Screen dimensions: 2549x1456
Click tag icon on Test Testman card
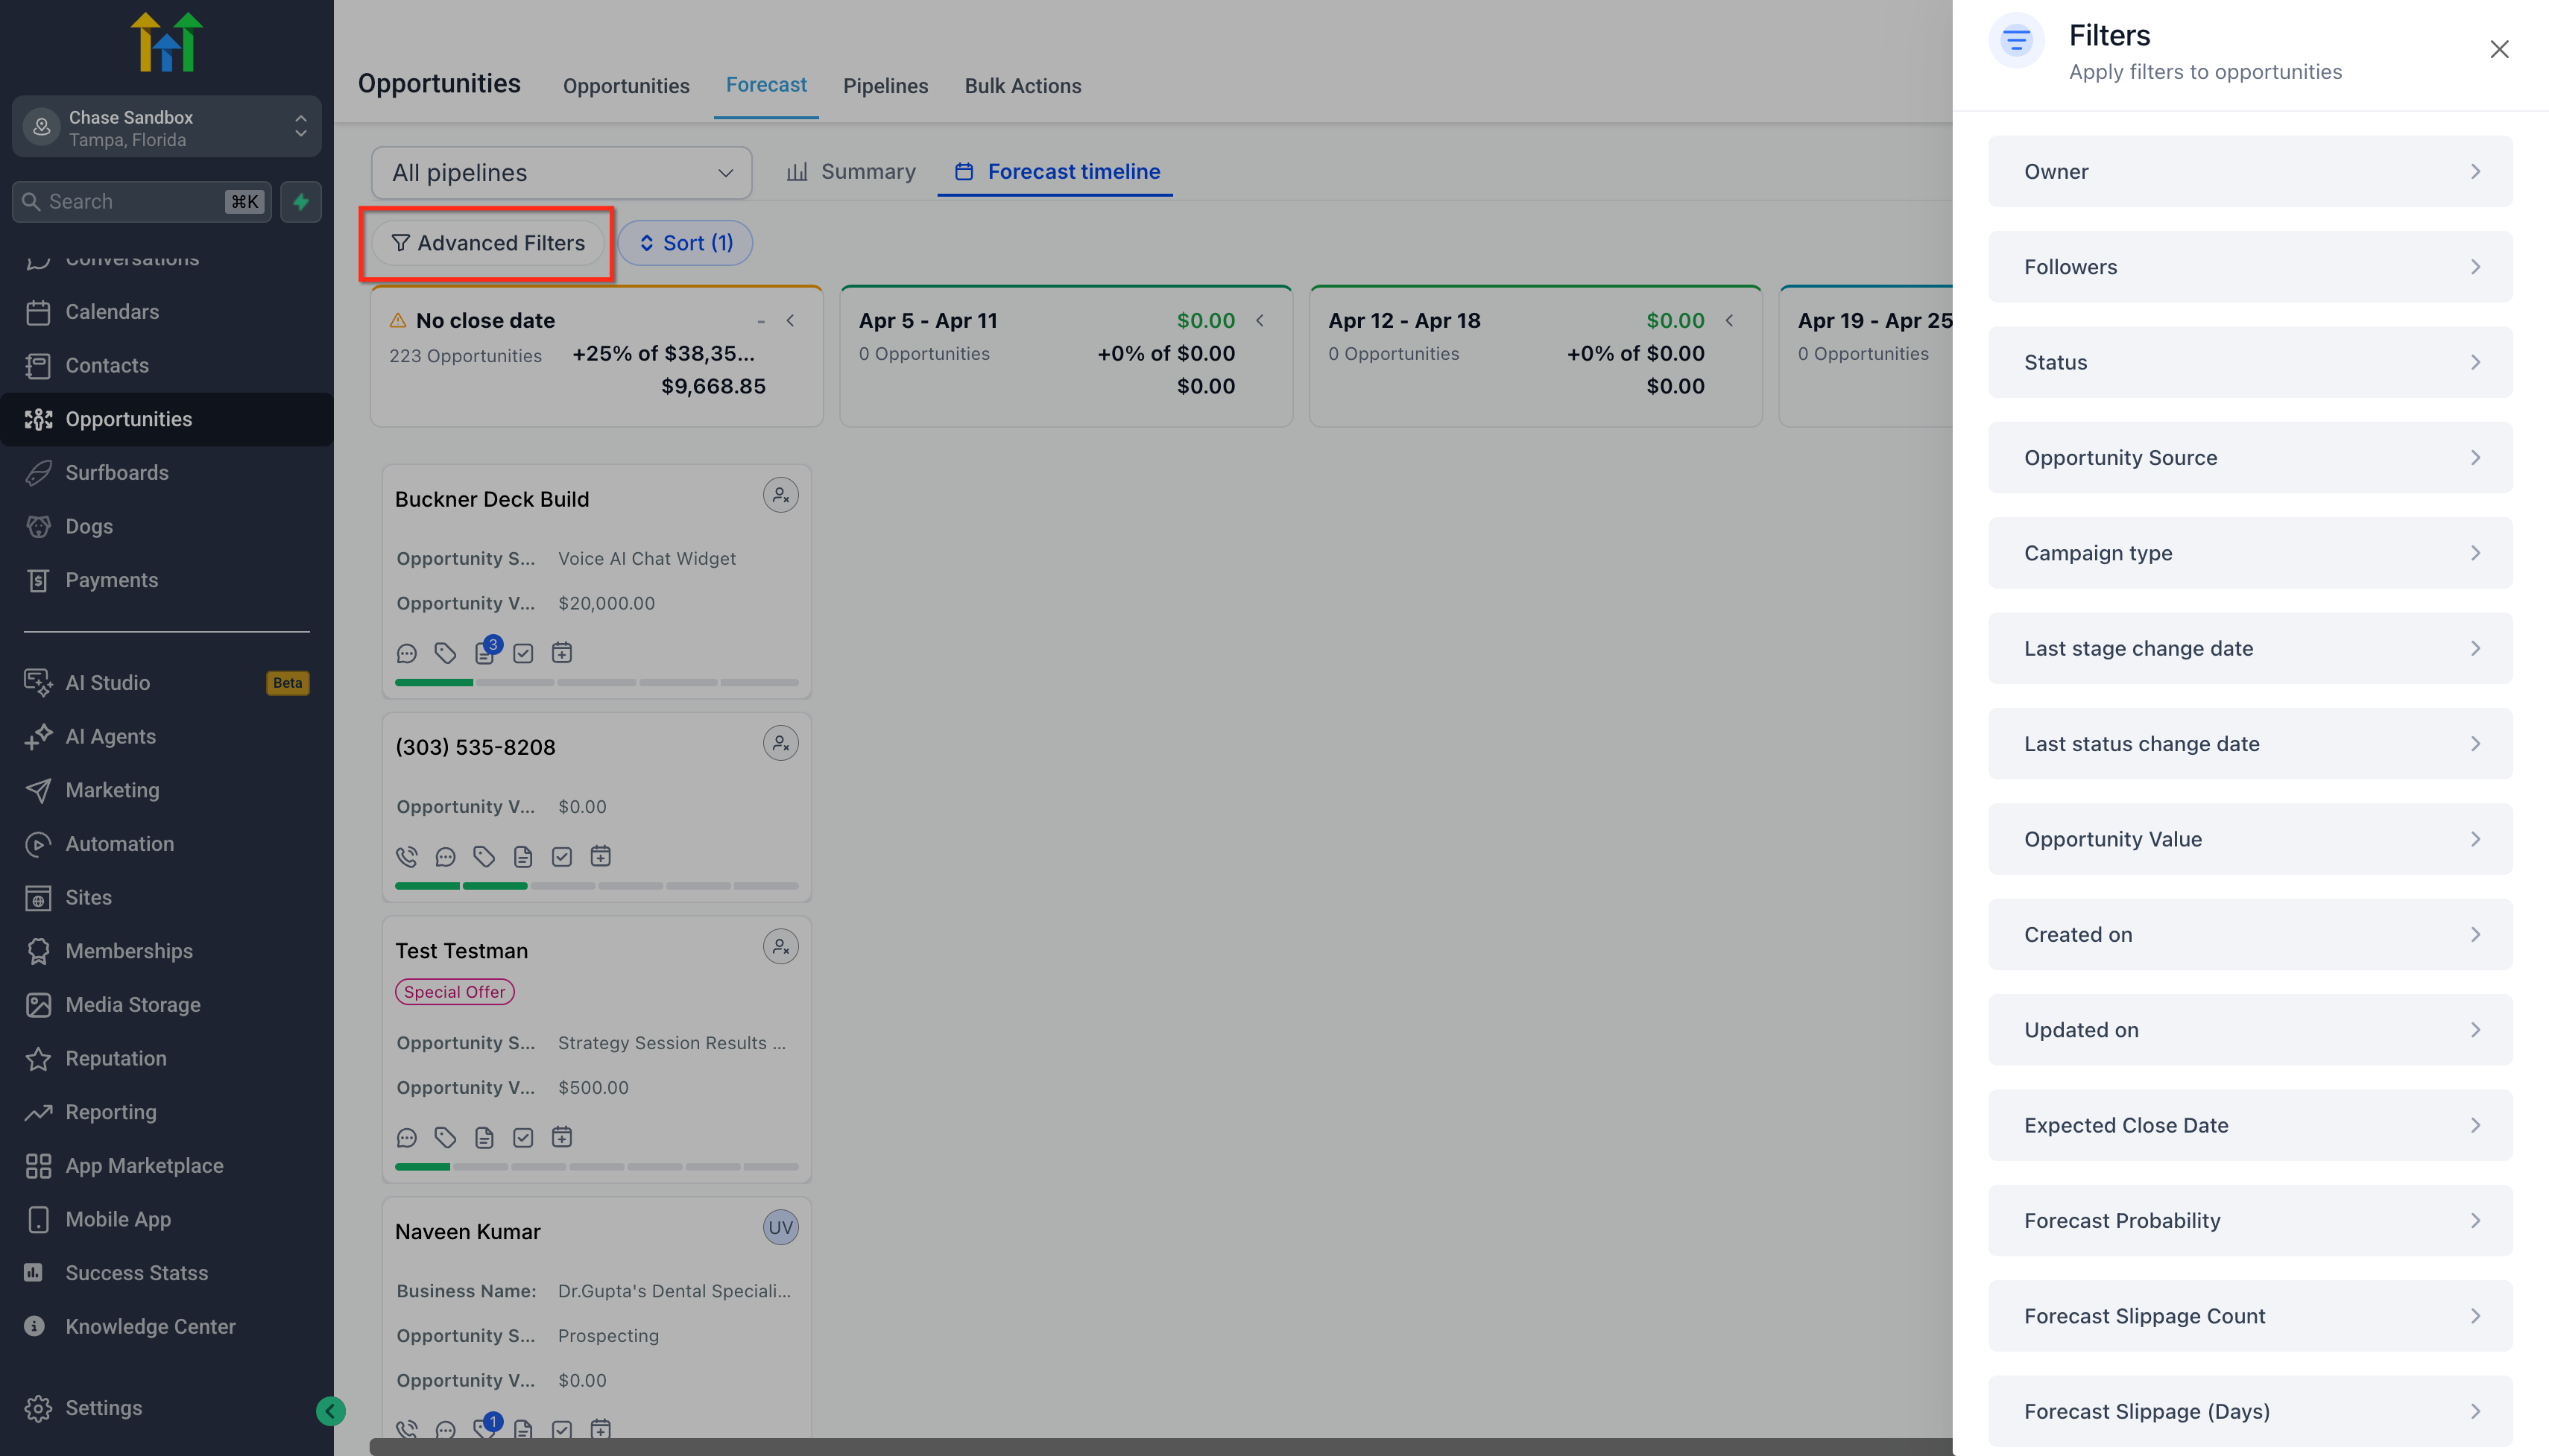tap(445, 1138)
